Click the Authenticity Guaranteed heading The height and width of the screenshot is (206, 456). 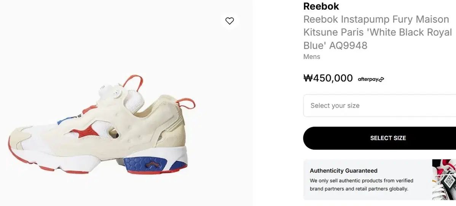pos(343,171)
